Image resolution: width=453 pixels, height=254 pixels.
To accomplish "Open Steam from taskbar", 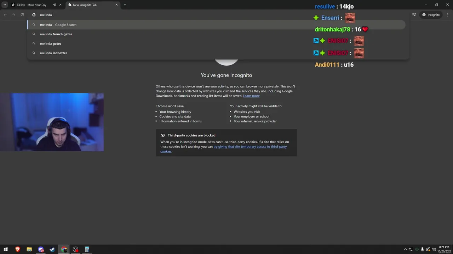I will coord(52,249).
